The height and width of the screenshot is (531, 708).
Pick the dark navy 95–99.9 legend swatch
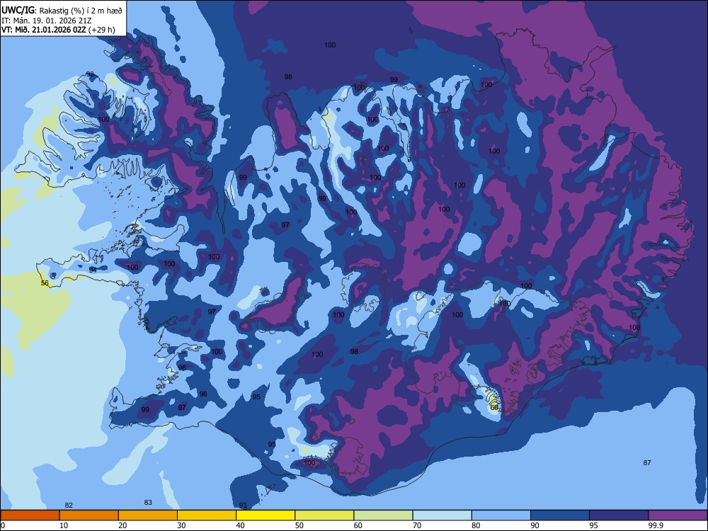[619, 515]
